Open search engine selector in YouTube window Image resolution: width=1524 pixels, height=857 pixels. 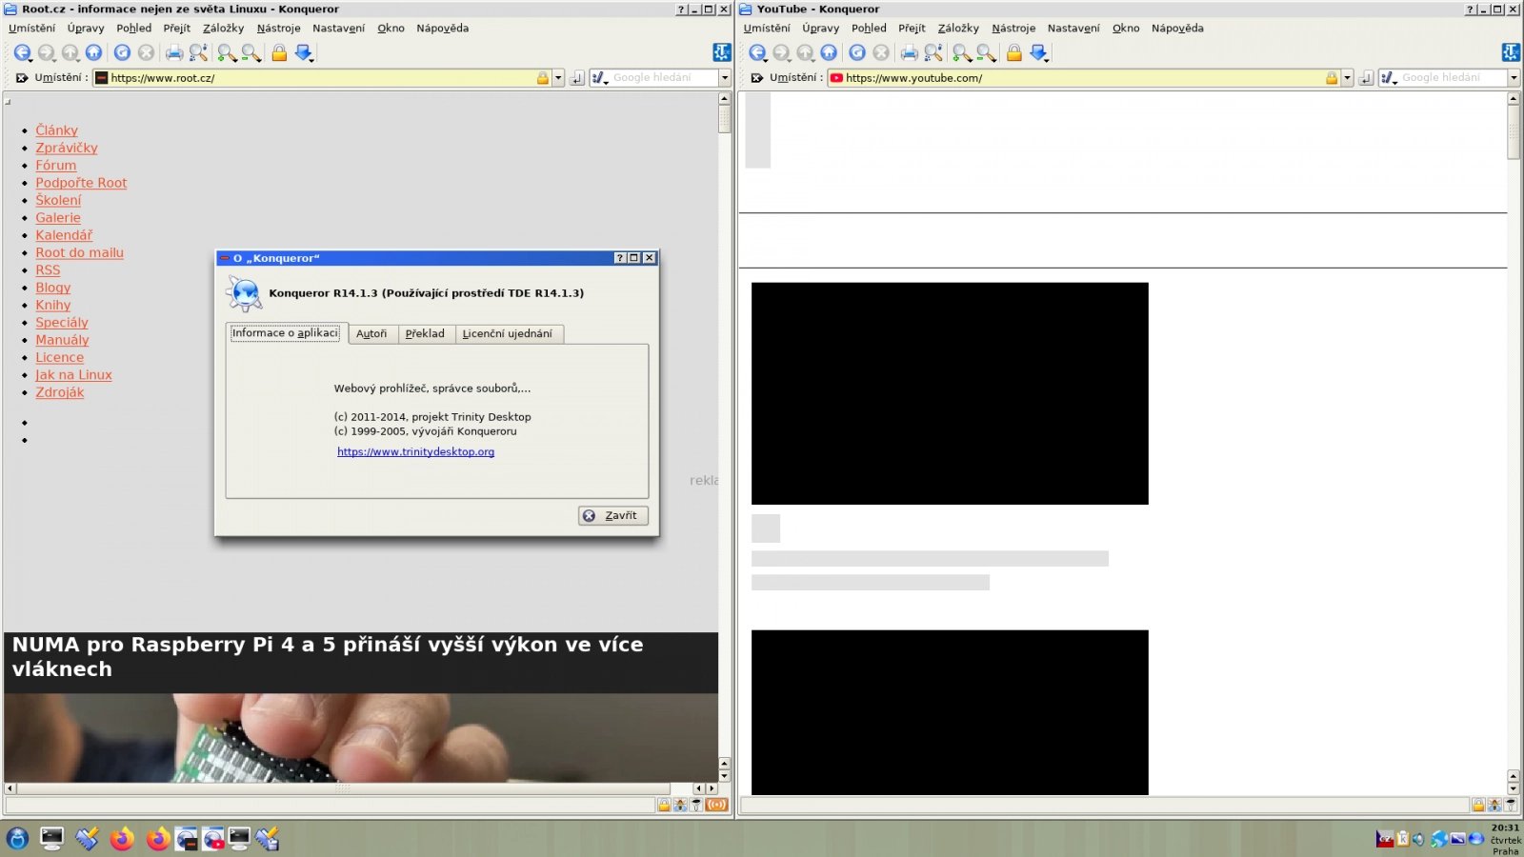click(x=1389, y=78)
